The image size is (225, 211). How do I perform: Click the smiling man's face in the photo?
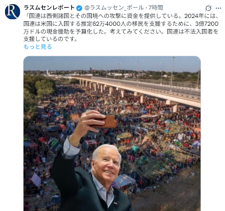coord(107,164)
